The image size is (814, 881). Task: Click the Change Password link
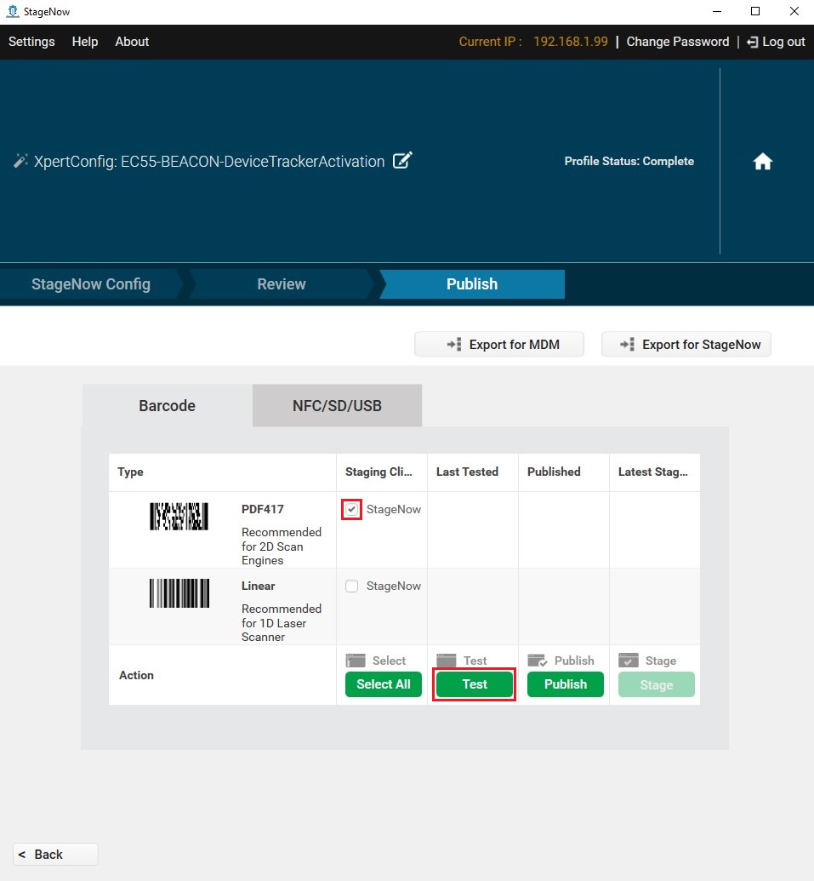click(678, 41)
